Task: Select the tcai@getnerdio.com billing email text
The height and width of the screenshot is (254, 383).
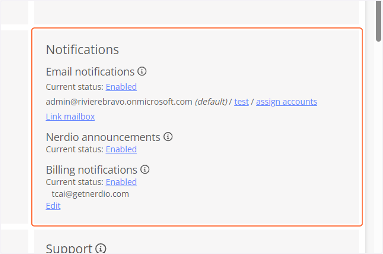Action: [x=90, y=194]
